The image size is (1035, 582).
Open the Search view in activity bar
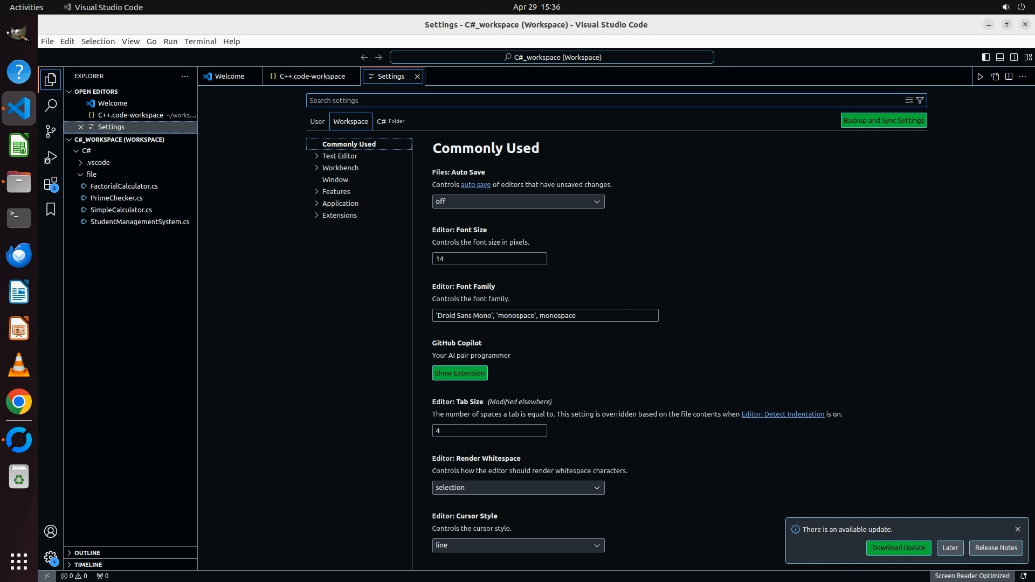51,105
